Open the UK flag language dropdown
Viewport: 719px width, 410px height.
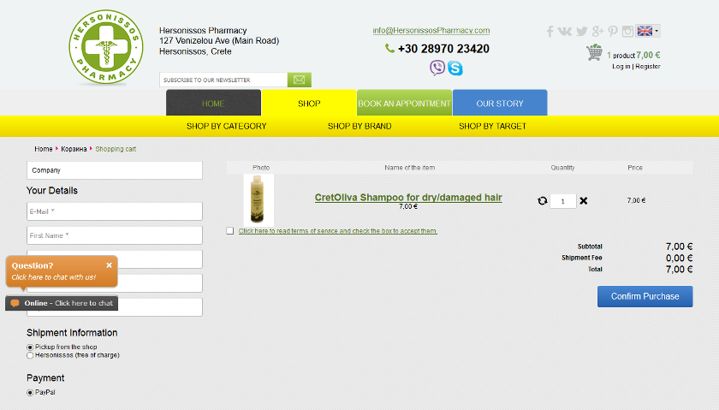[x=648, y=31]
